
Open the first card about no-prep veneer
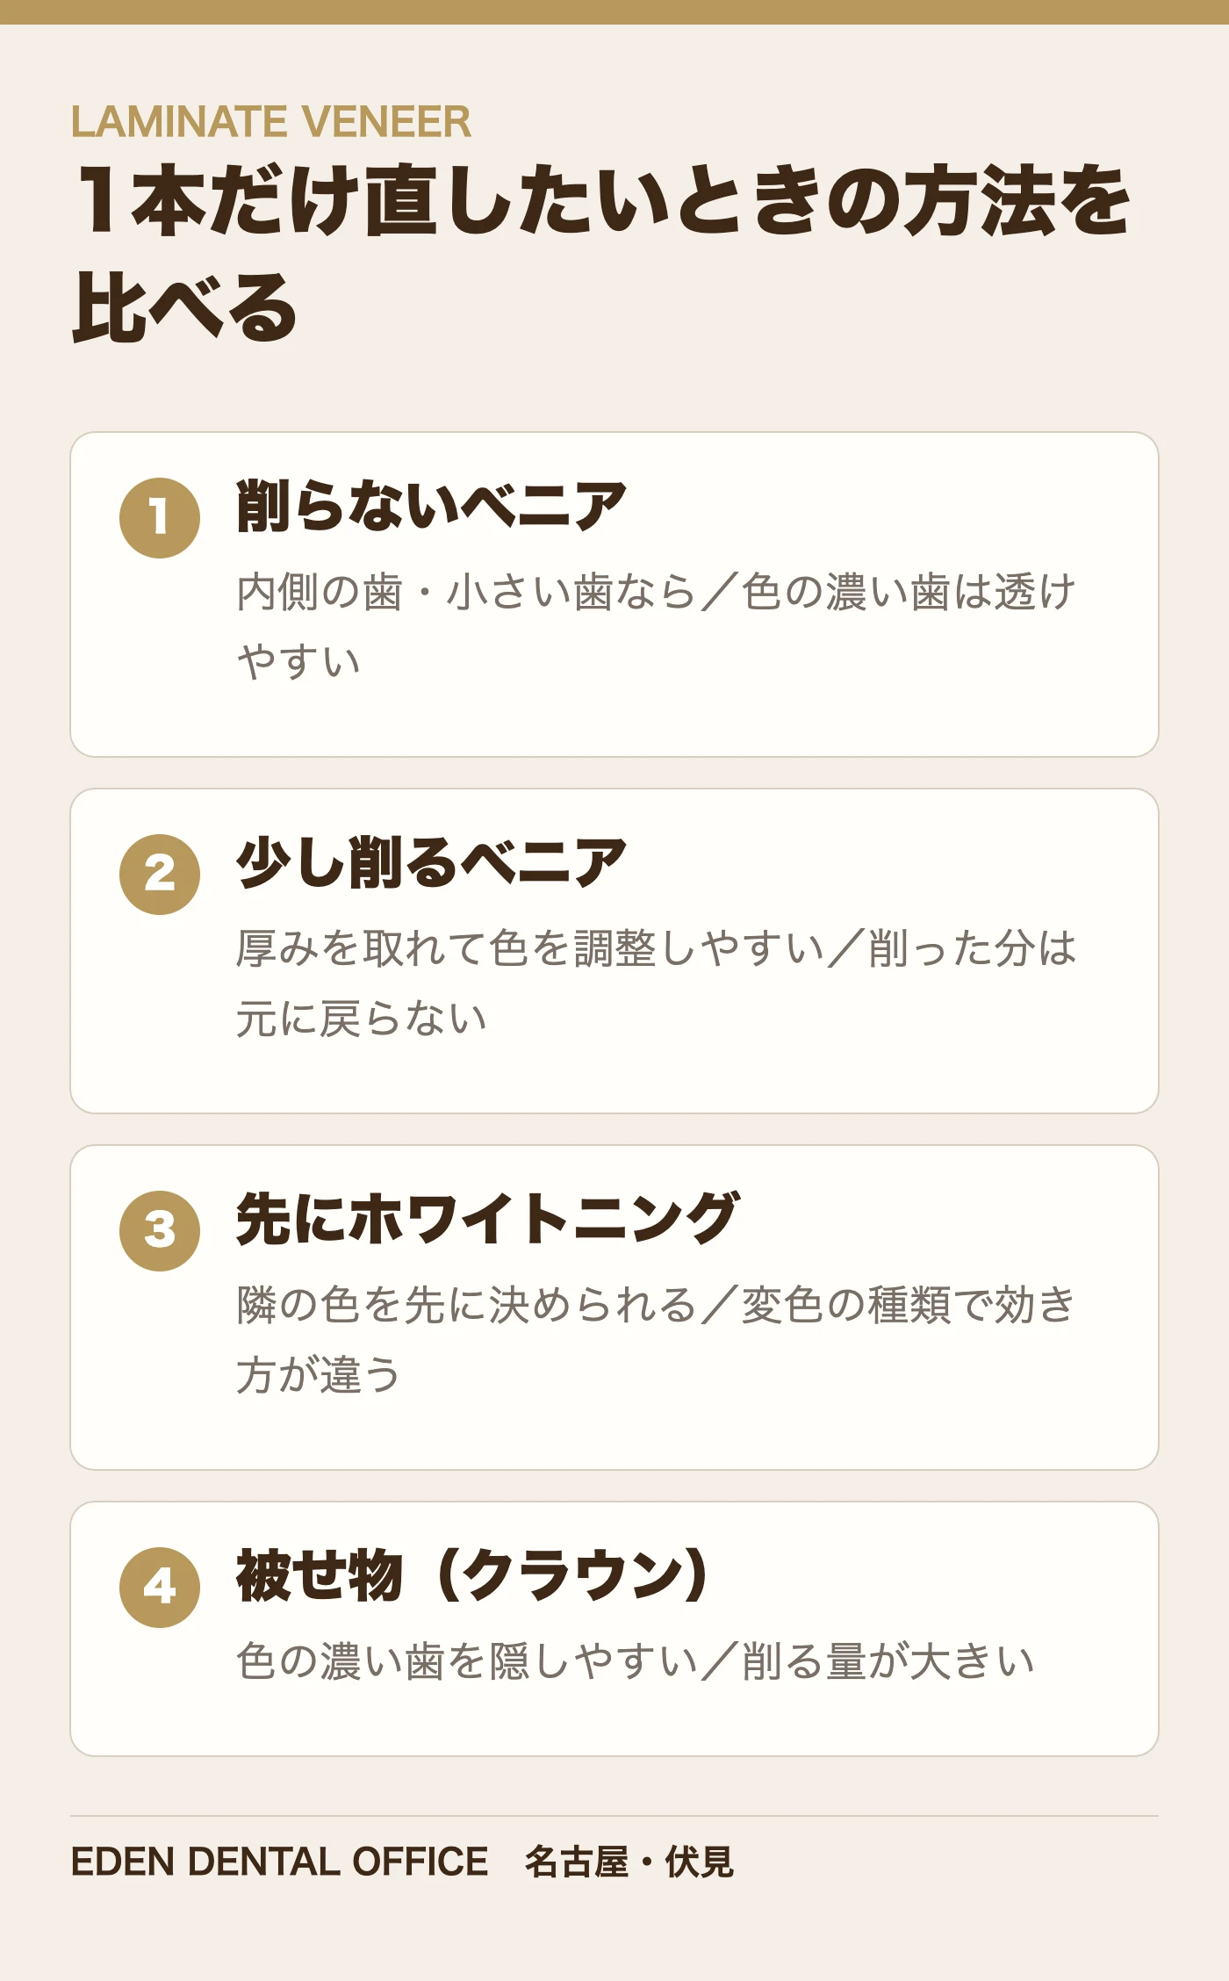click(x=614, y=594)
